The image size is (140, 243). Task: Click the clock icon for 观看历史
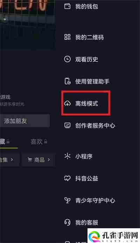click(67, 59)
